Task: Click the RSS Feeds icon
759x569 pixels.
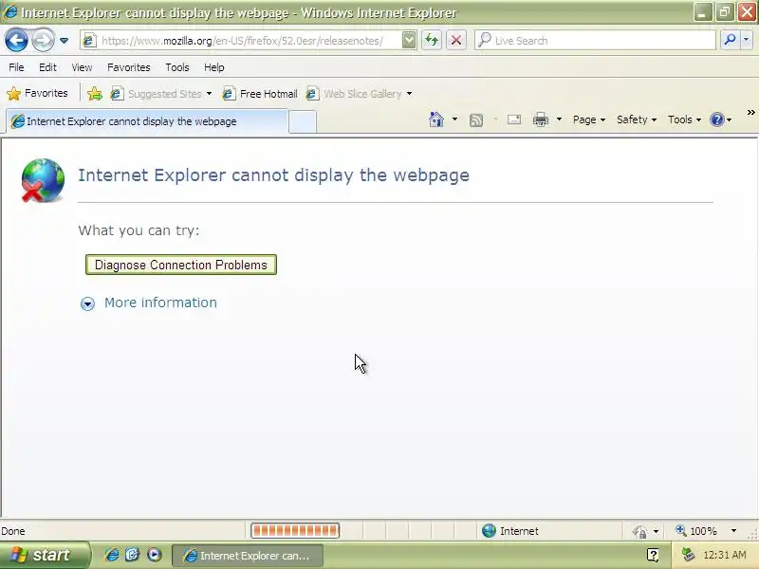Action: [476, 119]
